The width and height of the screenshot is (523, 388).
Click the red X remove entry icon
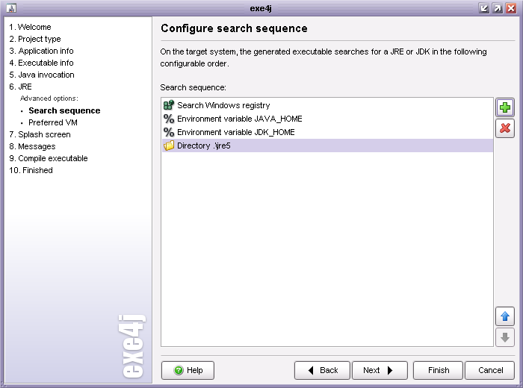[x=505, y=128]
